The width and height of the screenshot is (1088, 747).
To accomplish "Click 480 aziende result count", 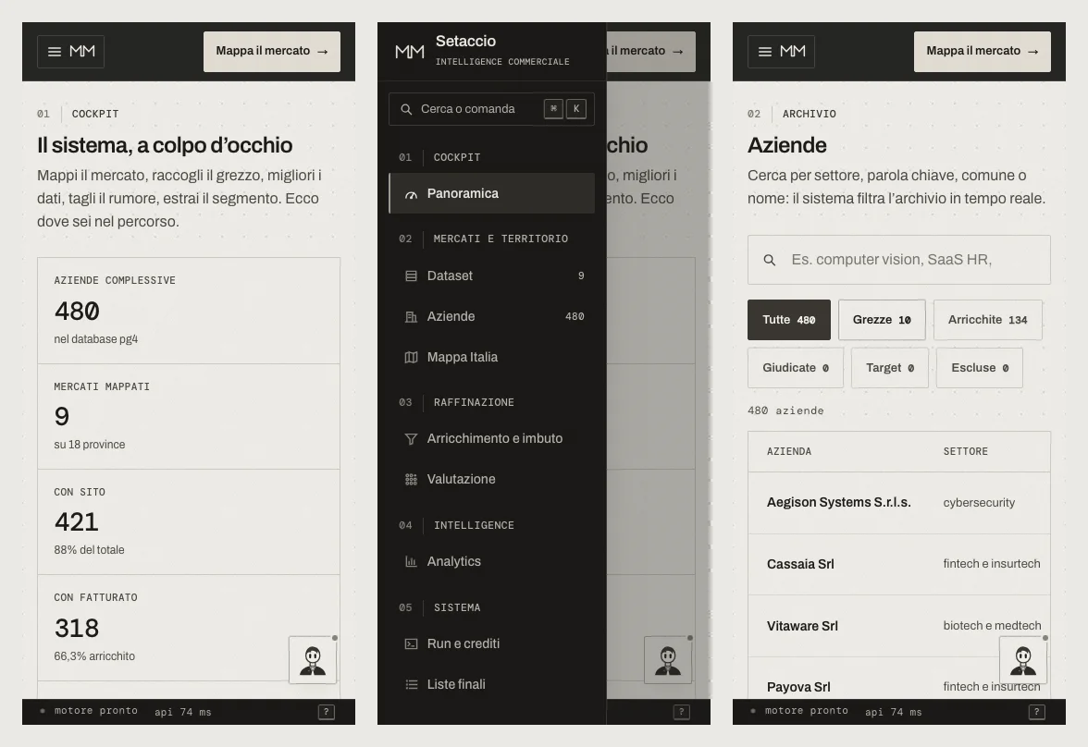I will tap(785, 410).
